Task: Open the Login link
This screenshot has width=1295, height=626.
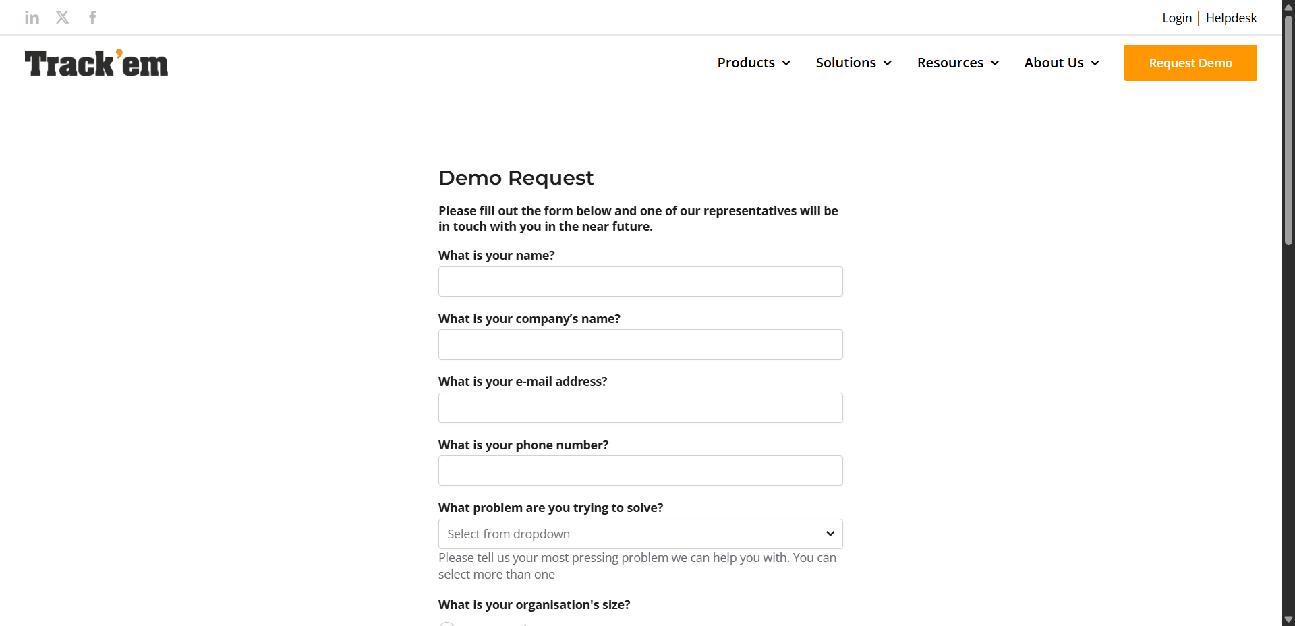Action: pos(1177,18)
